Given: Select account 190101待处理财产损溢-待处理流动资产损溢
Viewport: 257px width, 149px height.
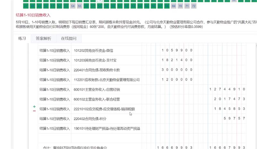Looking at the screenshot, I should tap(107, 129).
